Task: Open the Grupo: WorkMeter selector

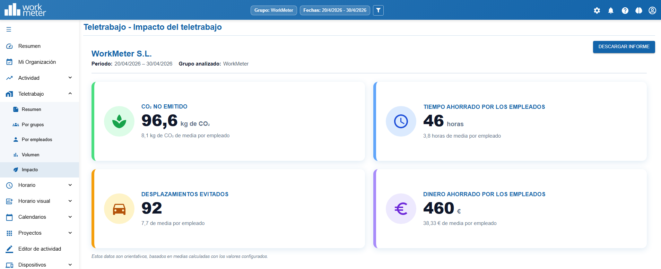Action: 274,10
